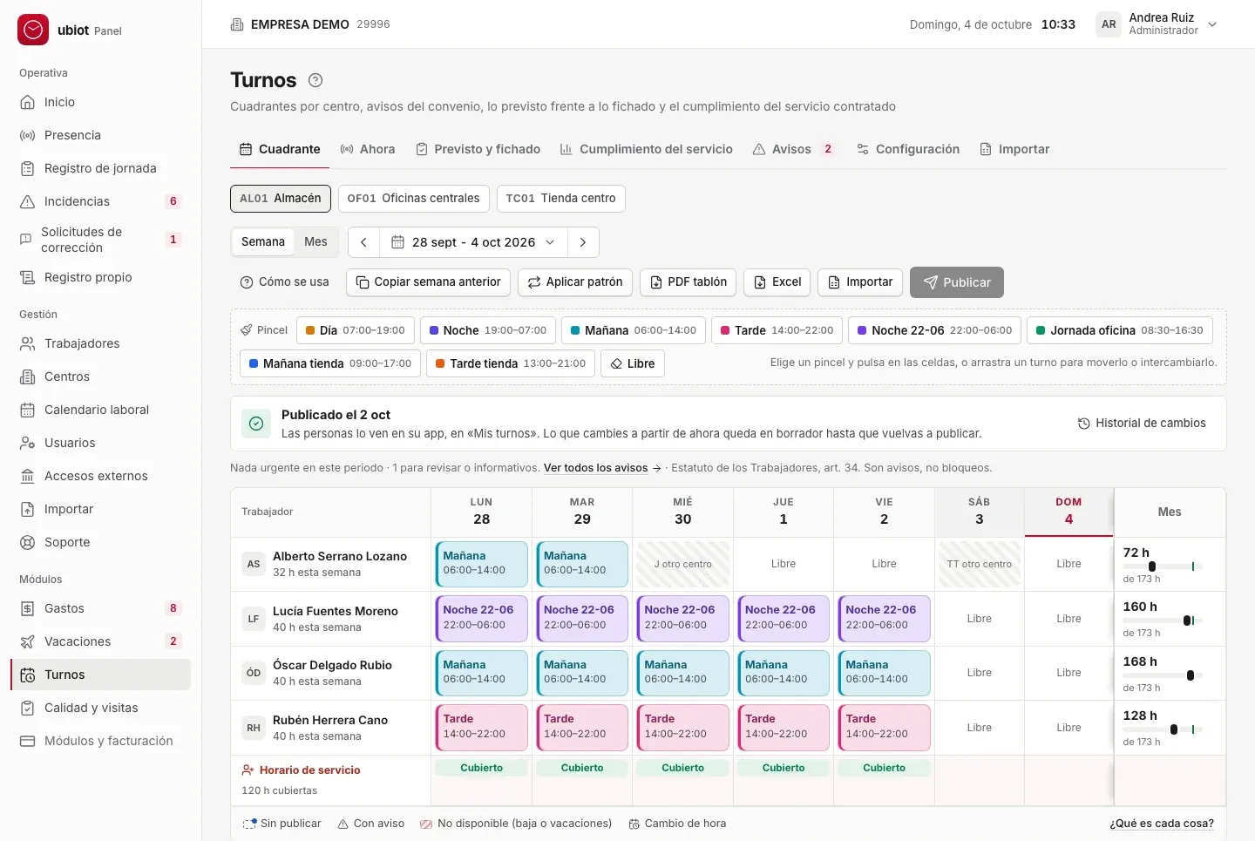Click Copiar semana anterior
1255x841 pixels.
pyautogui.click(x=429, y=282)
